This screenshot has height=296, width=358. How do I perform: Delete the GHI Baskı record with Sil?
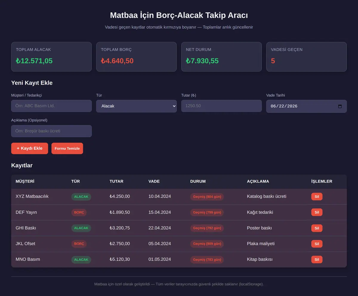[x=317, y=228]
